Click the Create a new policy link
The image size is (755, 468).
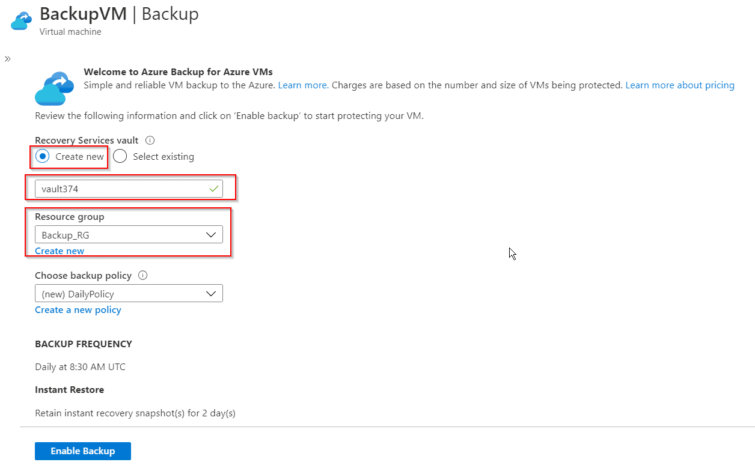[x=78, y=310]
